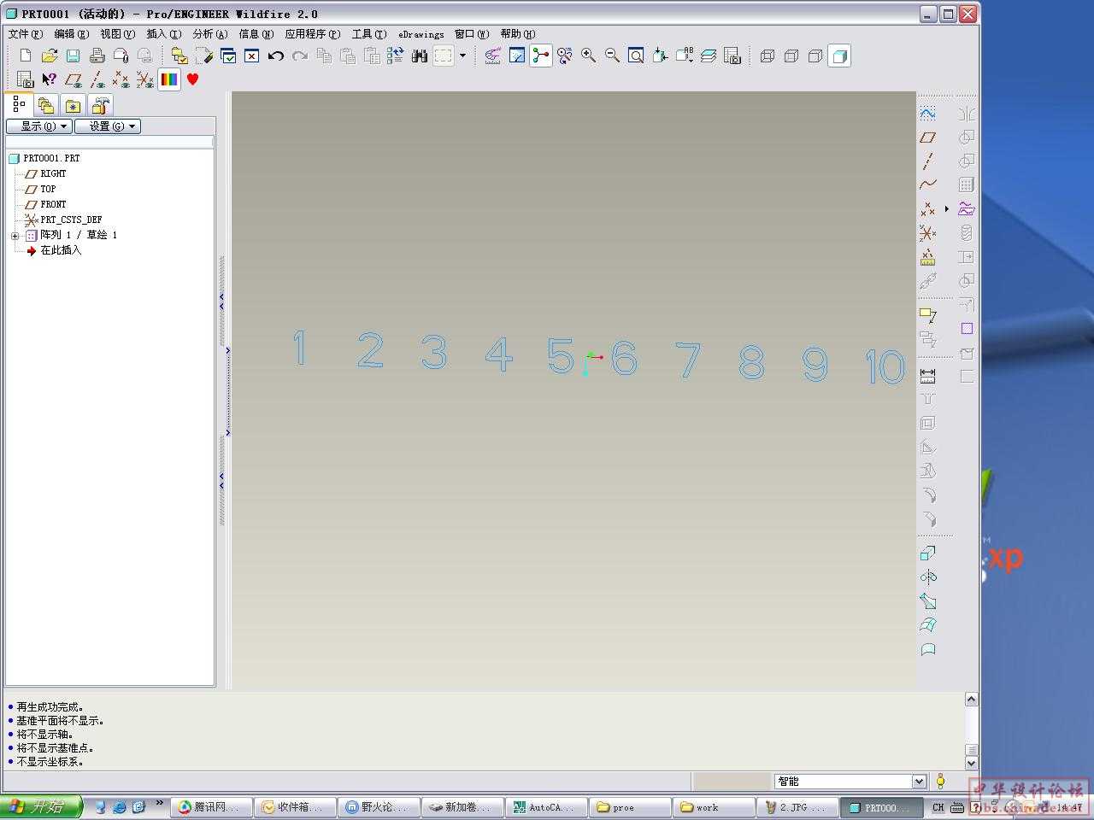
Task: Open the 编辑 menu
Action: tap(71, 34)
